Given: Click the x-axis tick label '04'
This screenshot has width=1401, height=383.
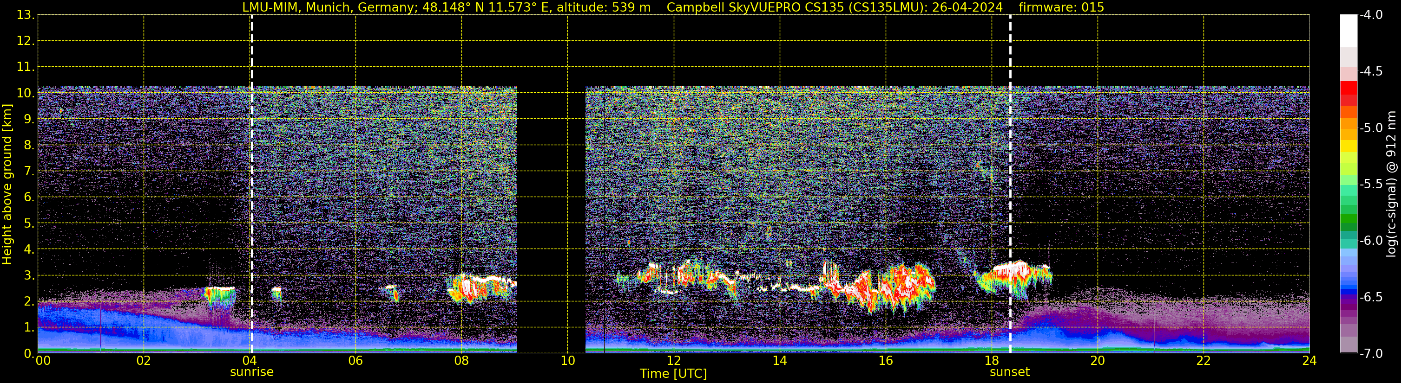Looking at the screenshot, I should point(250,361).
